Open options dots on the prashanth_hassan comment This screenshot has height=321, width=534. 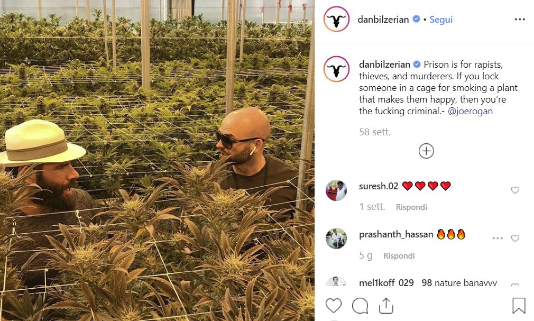tap(498, 238)
